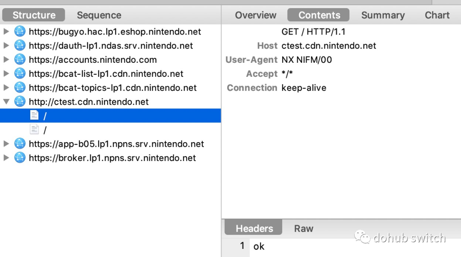Click Host value ctest.cdn.nintendo.net in Contents
Viewport: 461px width, 257px height.
click(329, 46)
